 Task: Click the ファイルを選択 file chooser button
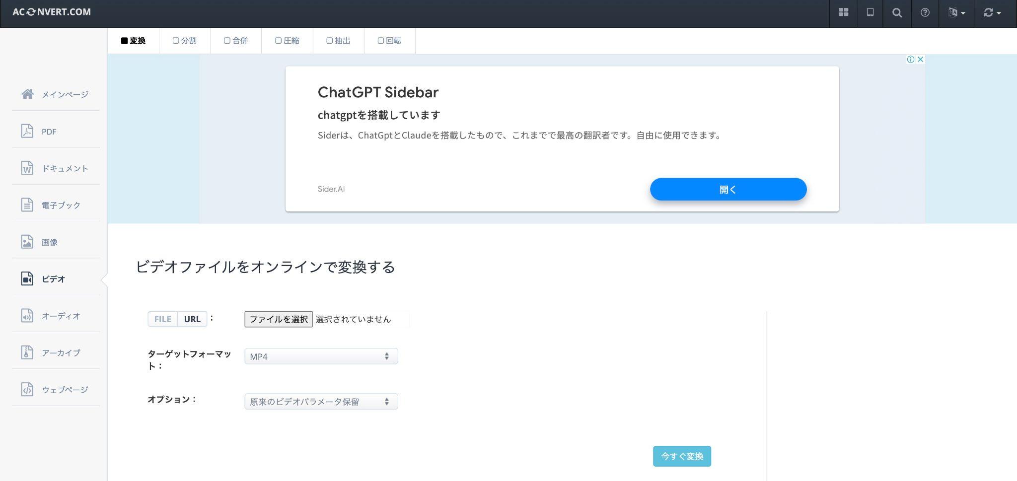[x=279, y=319]
